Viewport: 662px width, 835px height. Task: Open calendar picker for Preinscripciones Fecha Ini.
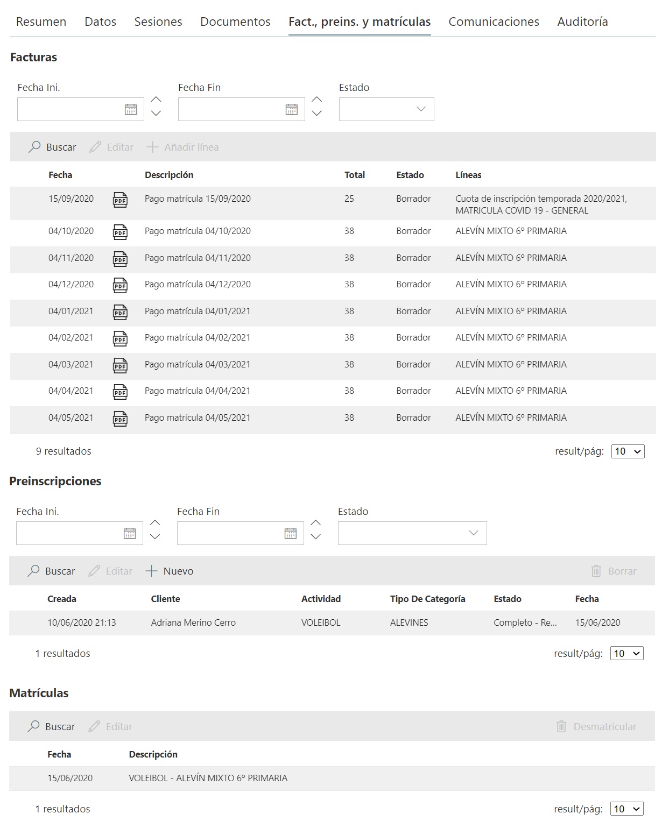tap(130, 534)
